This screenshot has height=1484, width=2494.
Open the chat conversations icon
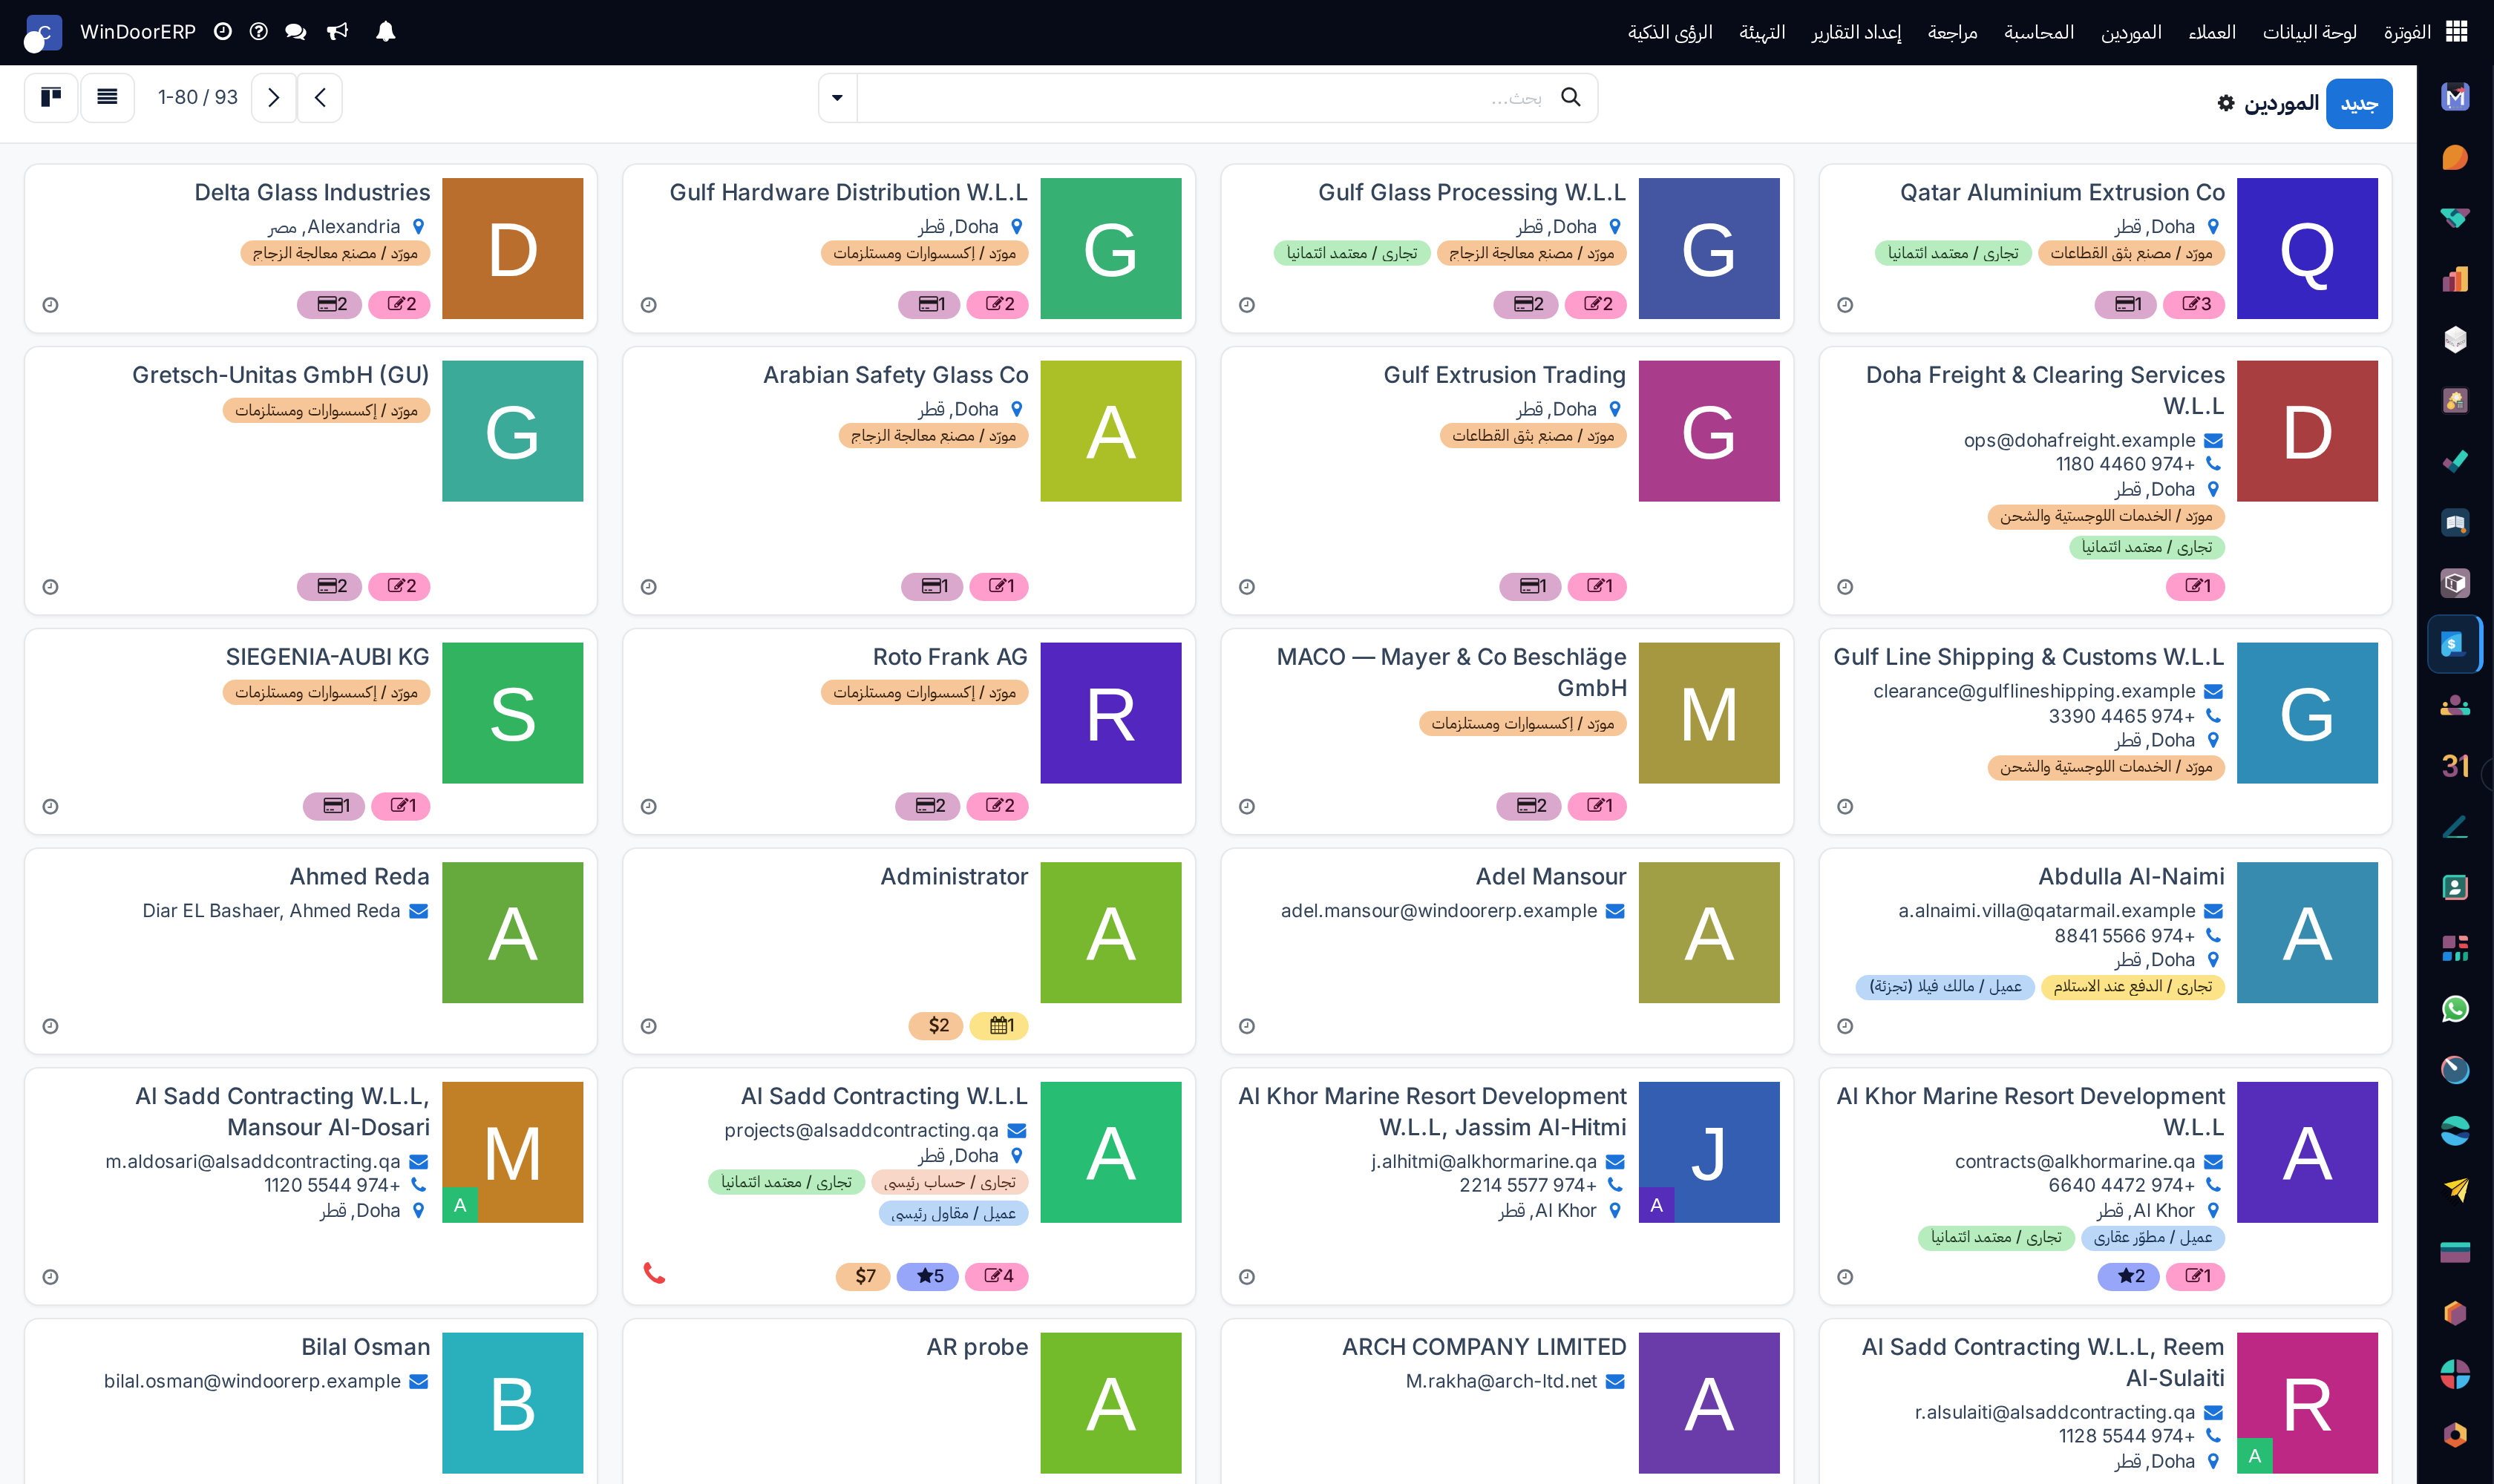click(x=295, y=32)
